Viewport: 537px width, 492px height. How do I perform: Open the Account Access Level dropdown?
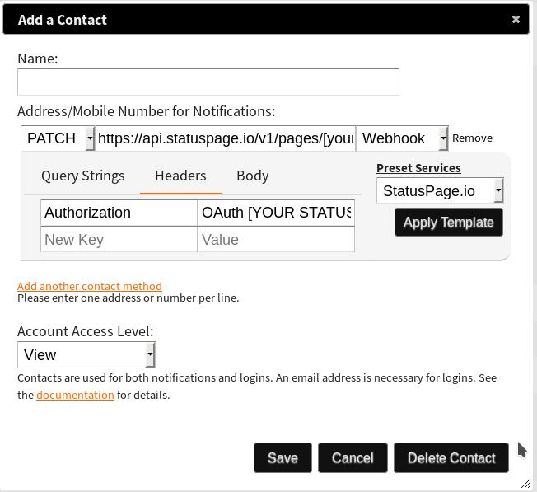coord(86,355)
